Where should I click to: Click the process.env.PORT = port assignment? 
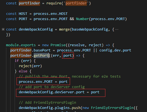pyautogui.click(x=43, y=82)
